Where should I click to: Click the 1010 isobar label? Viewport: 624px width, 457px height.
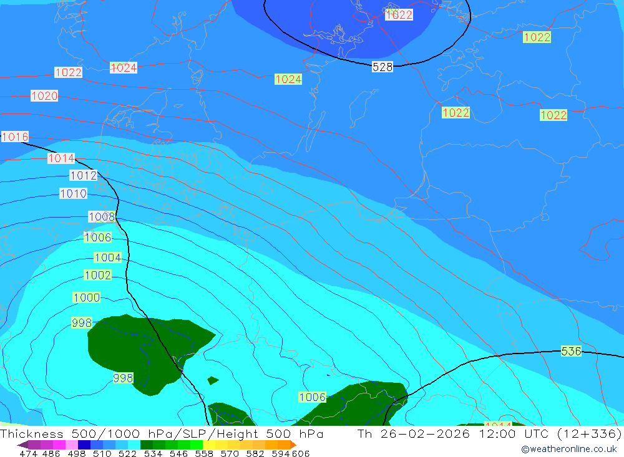(73, 194)
